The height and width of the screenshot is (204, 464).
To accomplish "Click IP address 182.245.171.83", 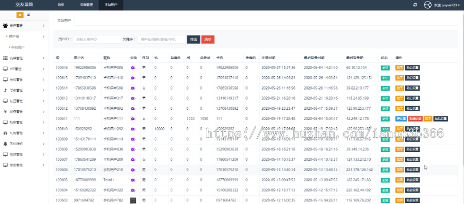I will pyautogui.click(x=358, y=180).
